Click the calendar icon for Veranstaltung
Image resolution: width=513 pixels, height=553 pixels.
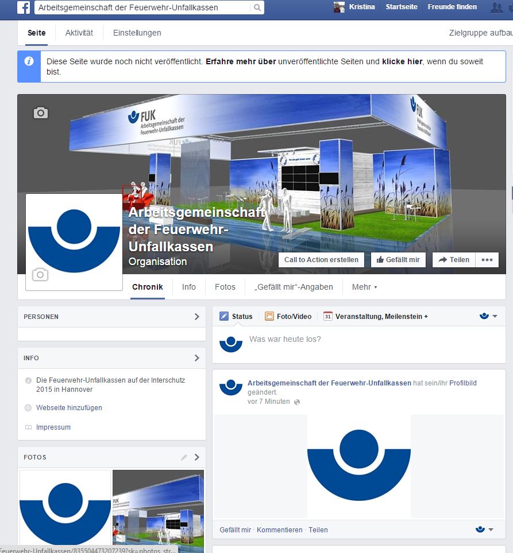[327, 316]
